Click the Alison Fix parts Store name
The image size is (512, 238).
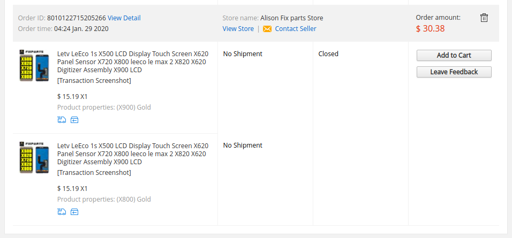coord(291,18)
